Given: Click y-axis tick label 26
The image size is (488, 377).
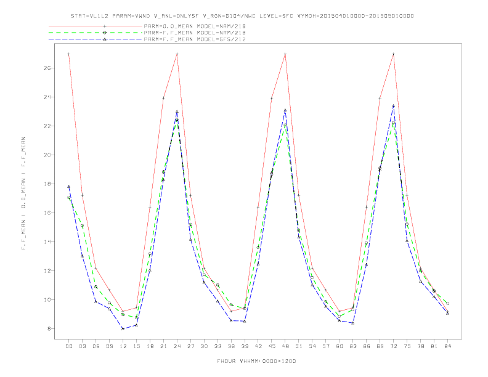Looking at the screenshot, I should point(47,68).
